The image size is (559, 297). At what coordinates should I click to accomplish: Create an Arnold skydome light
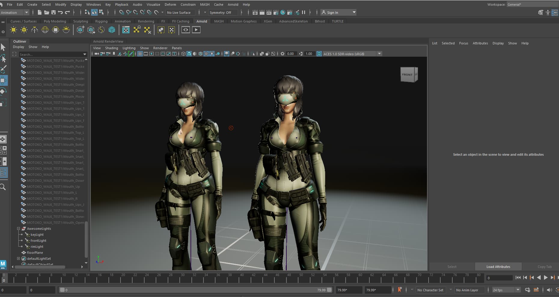[x=45, y=30]
